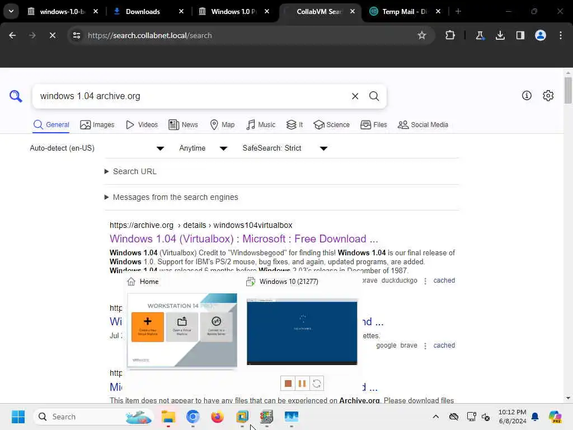Open the language Auto-detect dropdown
The width and height of the screenshot is (573, 430).
pyautogui.click(x=97, y=148)
